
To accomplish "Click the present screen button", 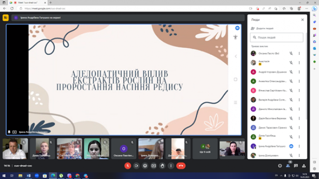I will tap(154, 166).
